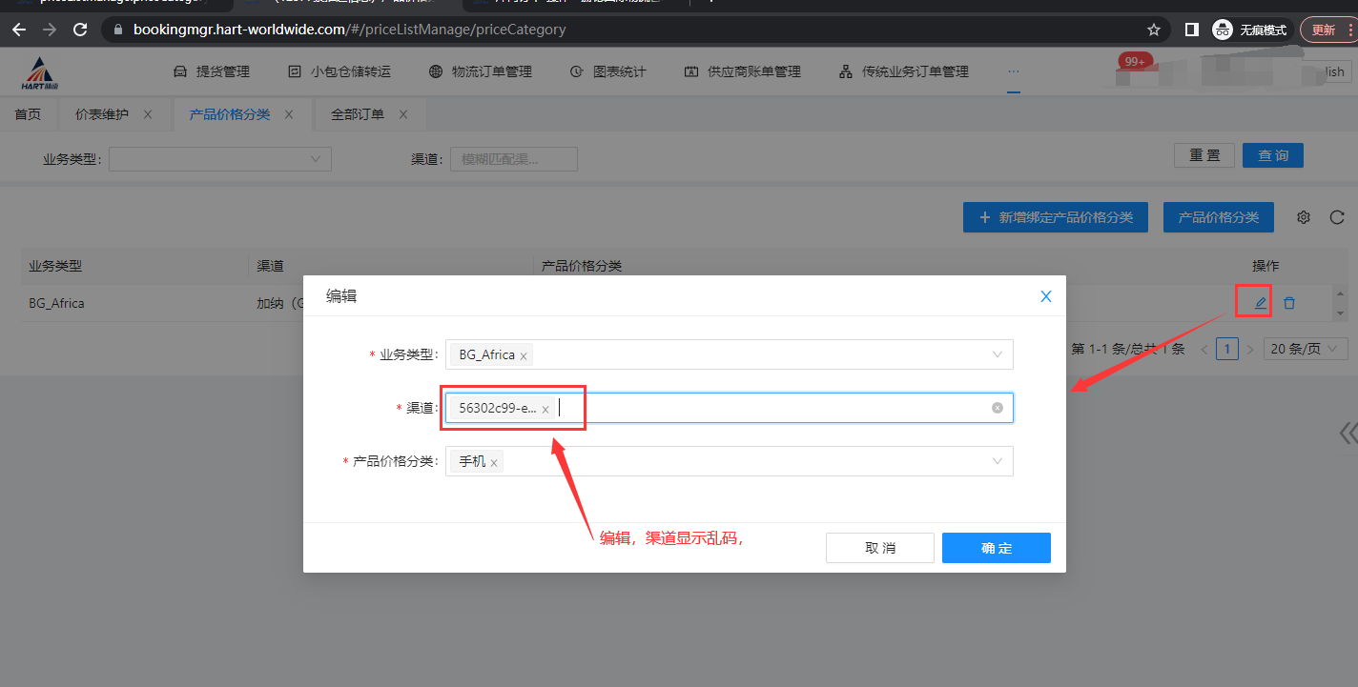Open the column settings gear icon
Screen dimensions: 1358x687
tap(1304, 217)
